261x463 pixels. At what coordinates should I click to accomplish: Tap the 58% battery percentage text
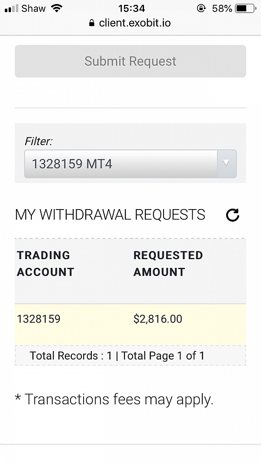point(222,9)
